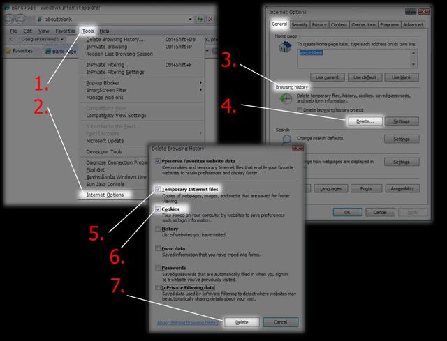Enable InPrivate Filtering data checkbox

pos(158,287)
